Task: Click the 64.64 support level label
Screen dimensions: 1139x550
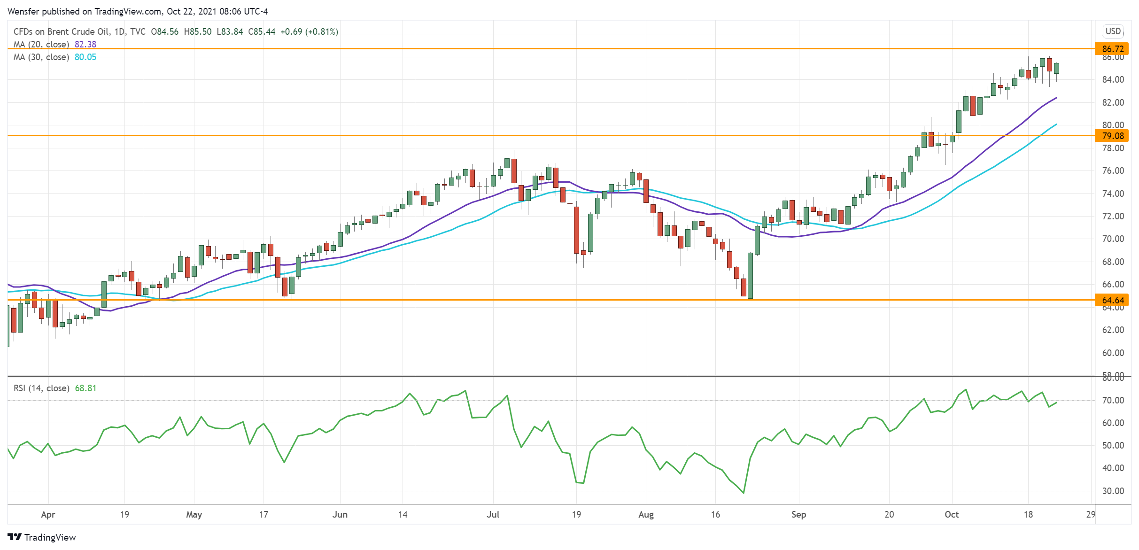Action: click(1113, 300)
